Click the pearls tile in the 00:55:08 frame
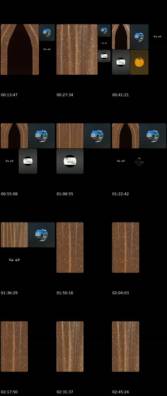The width and height of the screenshot is (167, 396). coord(28,161)
